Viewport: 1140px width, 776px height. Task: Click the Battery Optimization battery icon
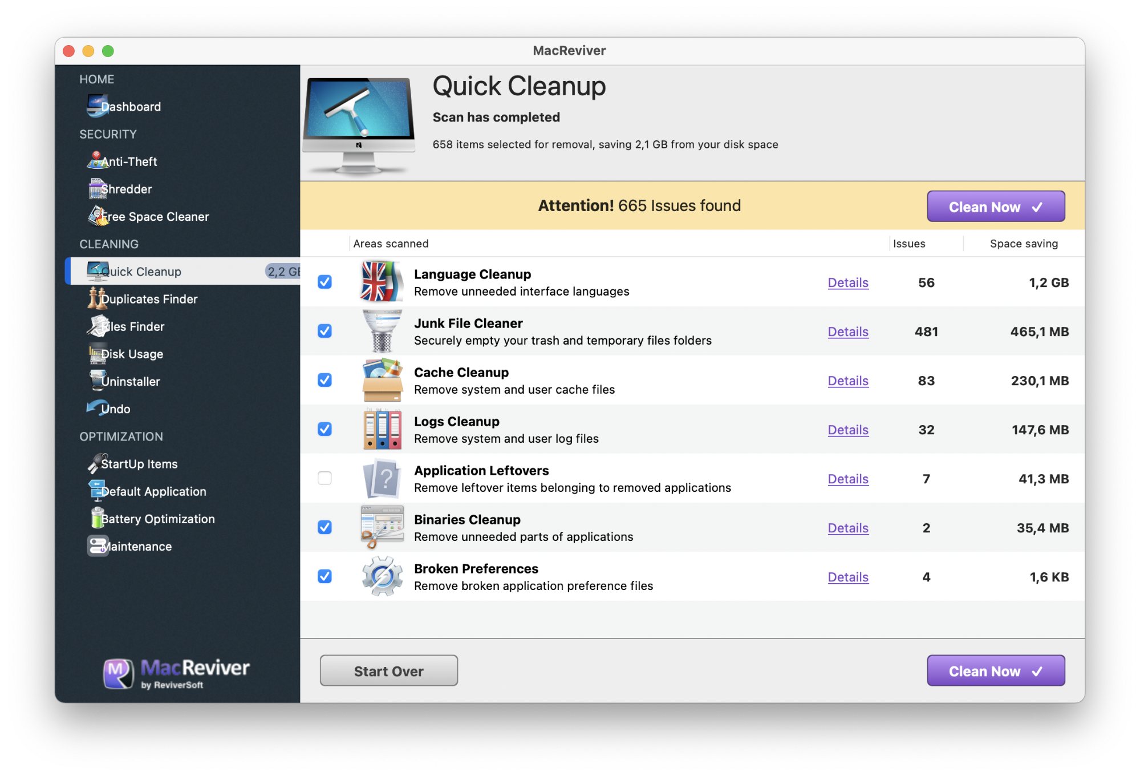(x=98, y=518)
